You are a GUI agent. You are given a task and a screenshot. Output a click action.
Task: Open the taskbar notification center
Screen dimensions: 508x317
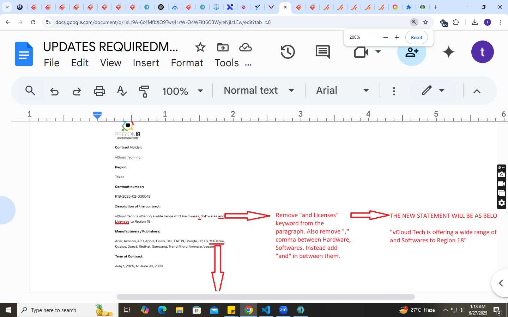[x=497, y=310]
